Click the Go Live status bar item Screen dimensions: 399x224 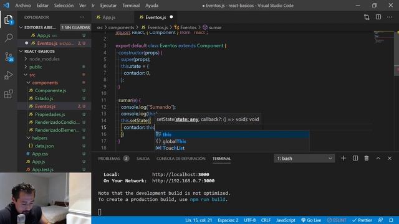[x=311, y=220]
